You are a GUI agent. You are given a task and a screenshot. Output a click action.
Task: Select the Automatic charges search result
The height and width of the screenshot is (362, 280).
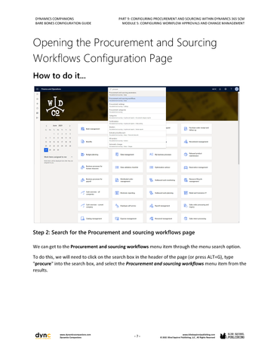click(x=137, y=145)
